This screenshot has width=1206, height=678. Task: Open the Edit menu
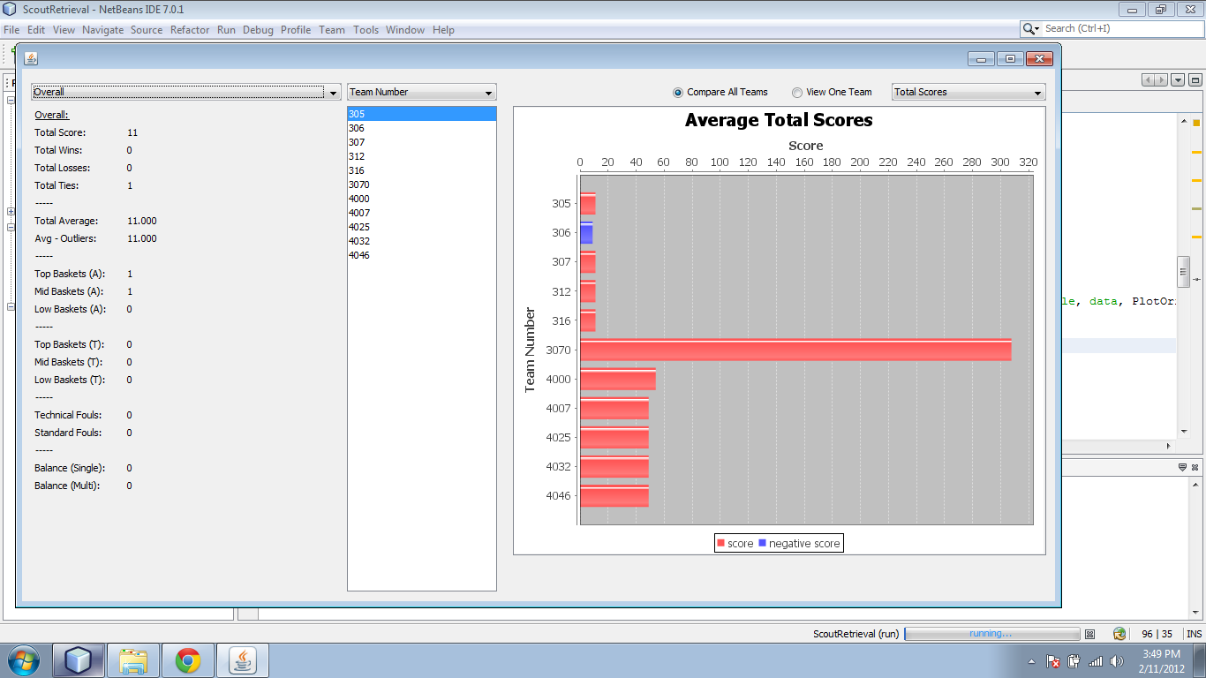click(x=36, y=29)
